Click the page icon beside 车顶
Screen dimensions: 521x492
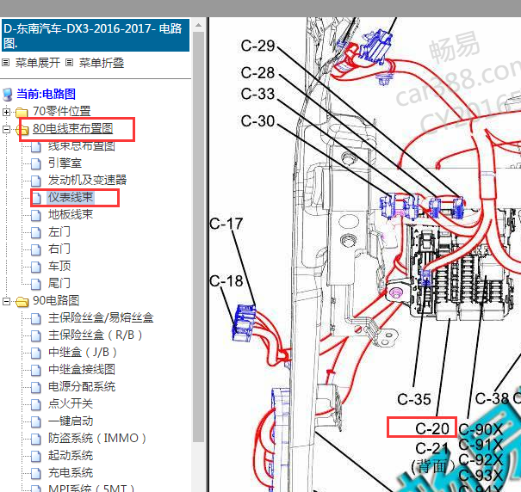[36, 267]
